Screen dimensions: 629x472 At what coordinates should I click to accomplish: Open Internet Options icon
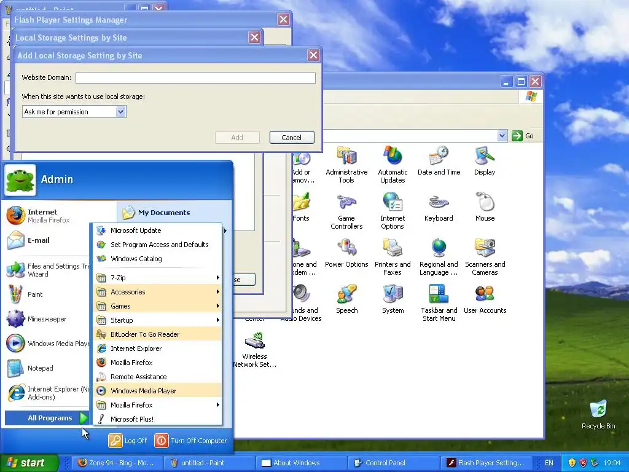(x=393, y=211)
